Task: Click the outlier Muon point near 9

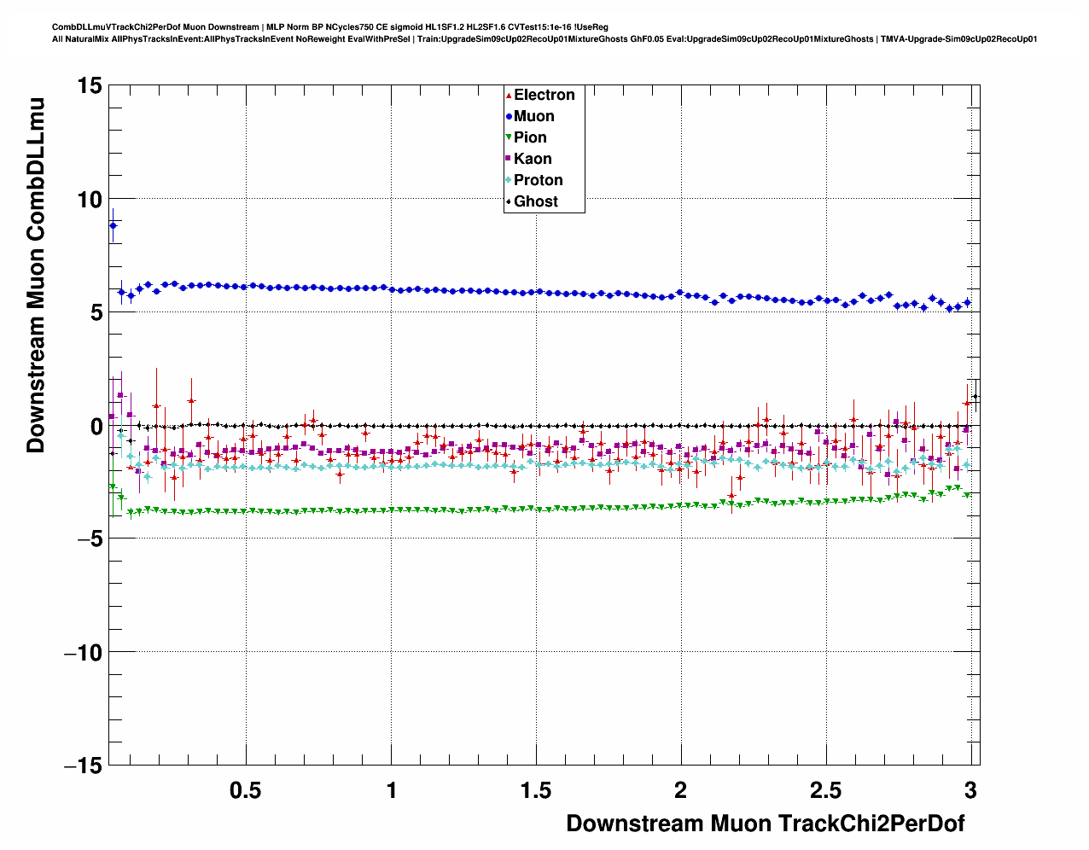Action: coord(113,226)
